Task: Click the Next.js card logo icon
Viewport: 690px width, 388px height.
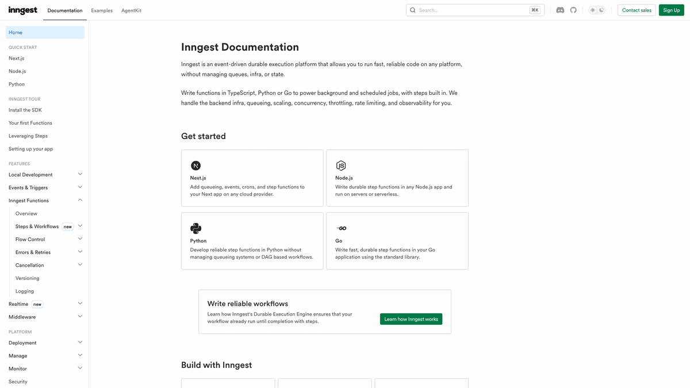Action: (x=195, y=166)
